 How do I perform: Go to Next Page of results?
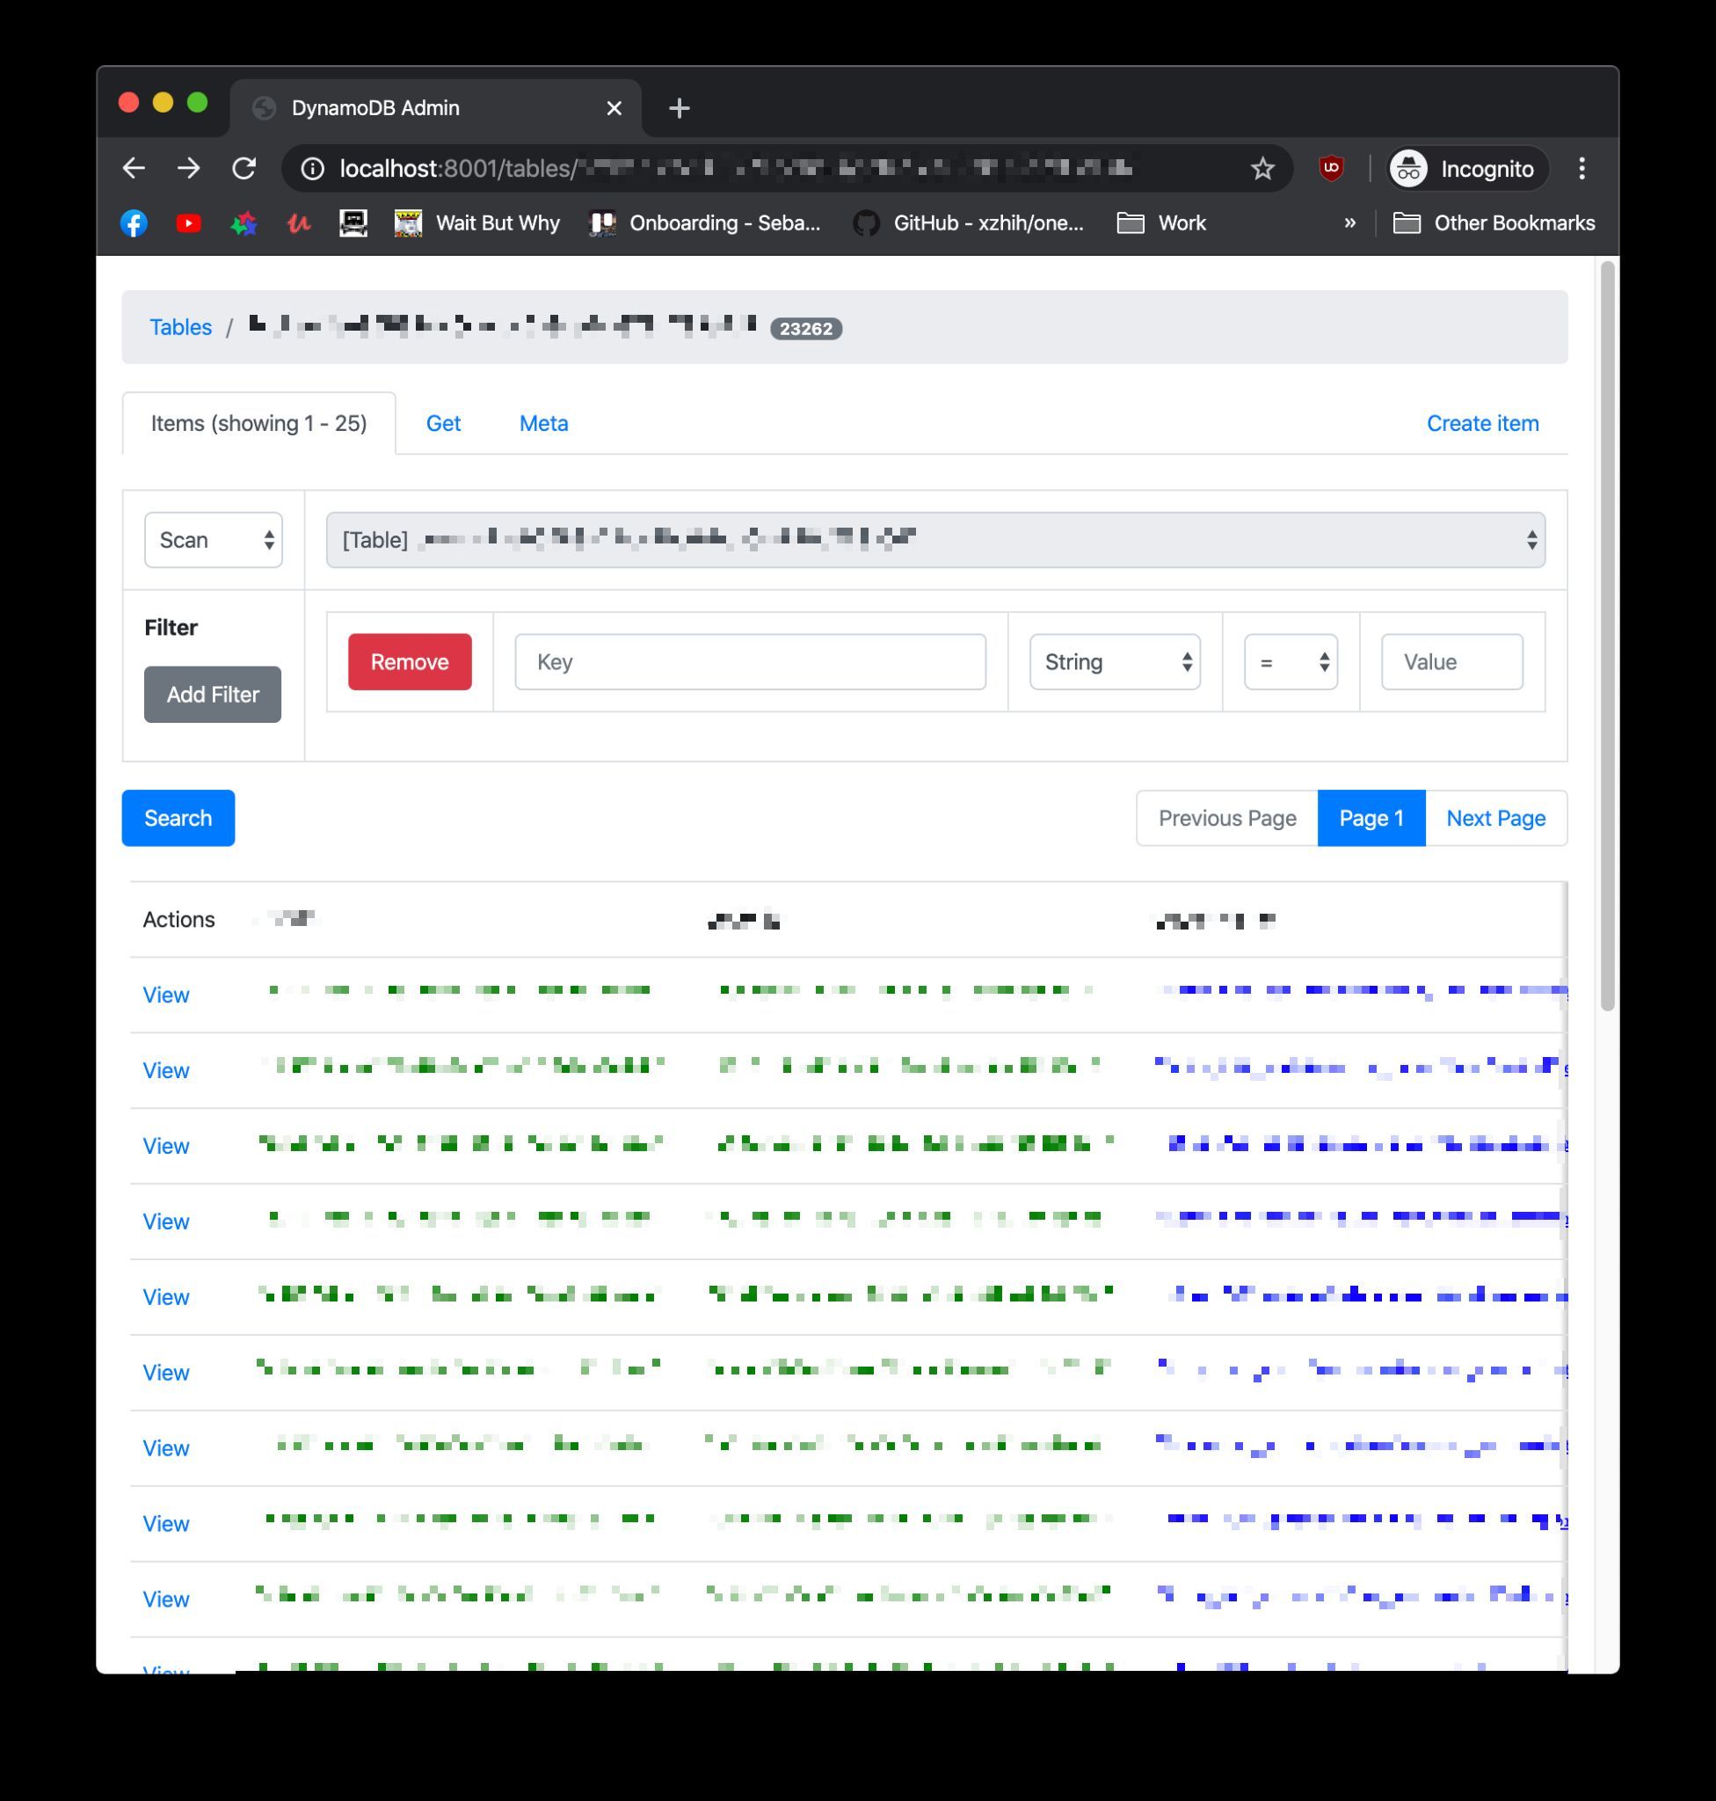click(1494, 818)
